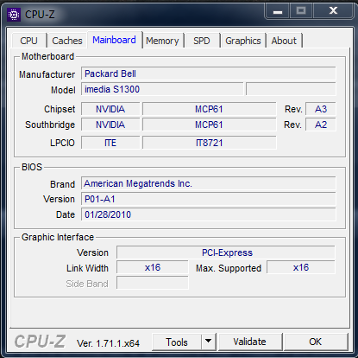The image size is (358, 358).
Task: Click the Tools button
Action: point(177,342)
